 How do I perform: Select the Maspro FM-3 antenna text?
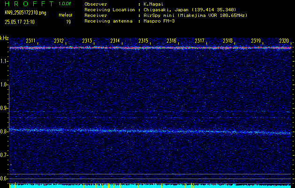click(159, 21)
